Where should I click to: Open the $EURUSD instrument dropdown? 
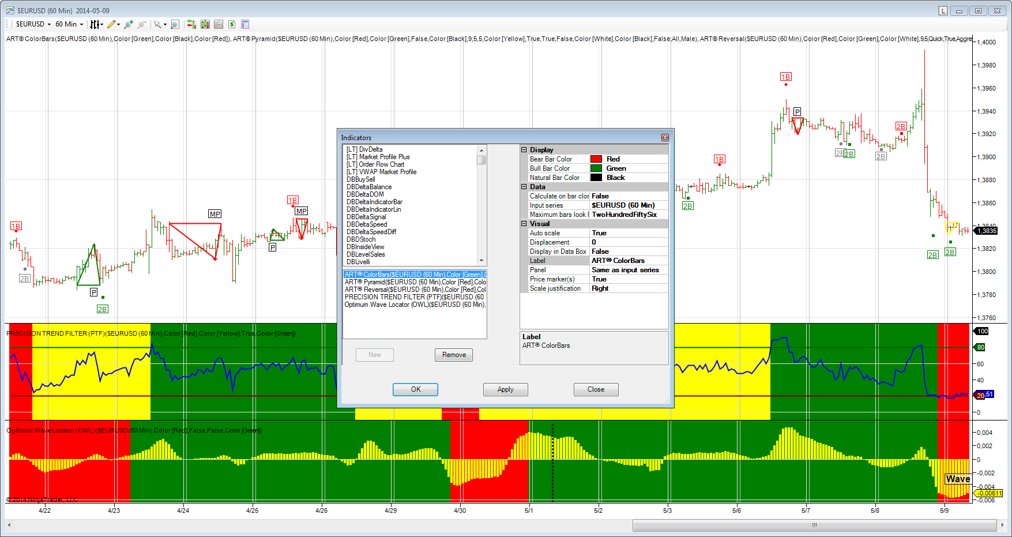[x=33, y=24]
